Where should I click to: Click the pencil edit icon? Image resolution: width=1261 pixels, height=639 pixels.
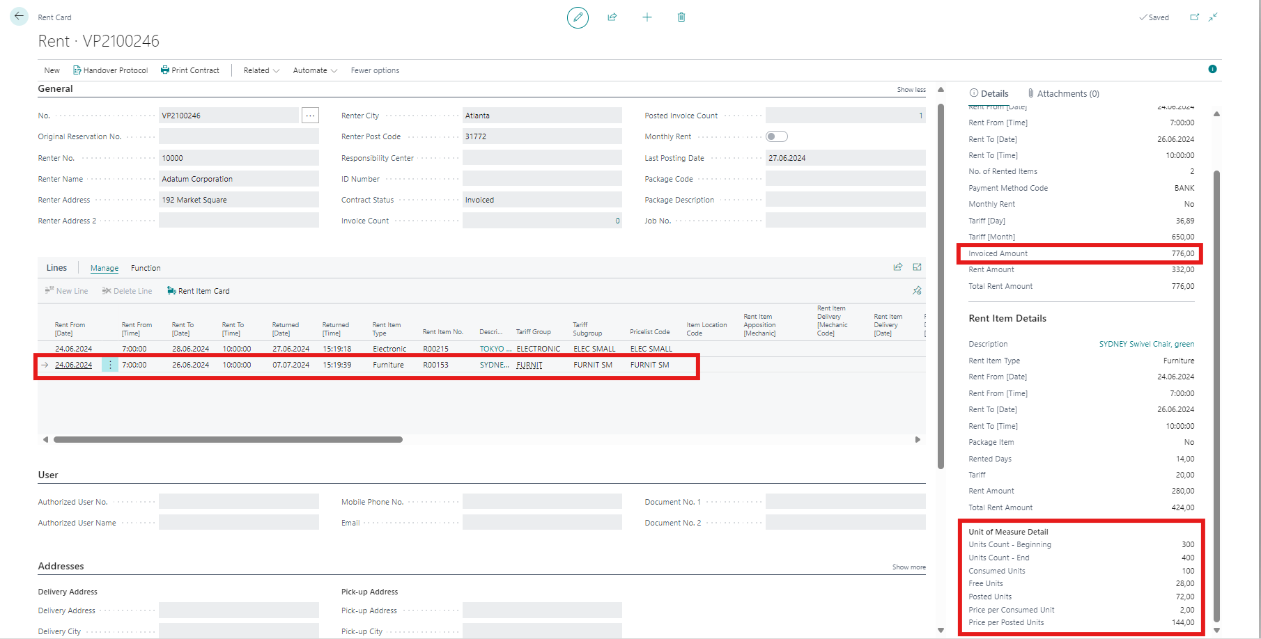pos(578,17)
